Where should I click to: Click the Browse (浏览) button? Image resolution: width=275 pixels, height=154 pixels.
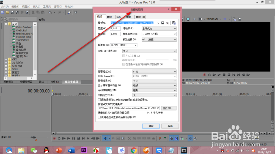point(169,108)
